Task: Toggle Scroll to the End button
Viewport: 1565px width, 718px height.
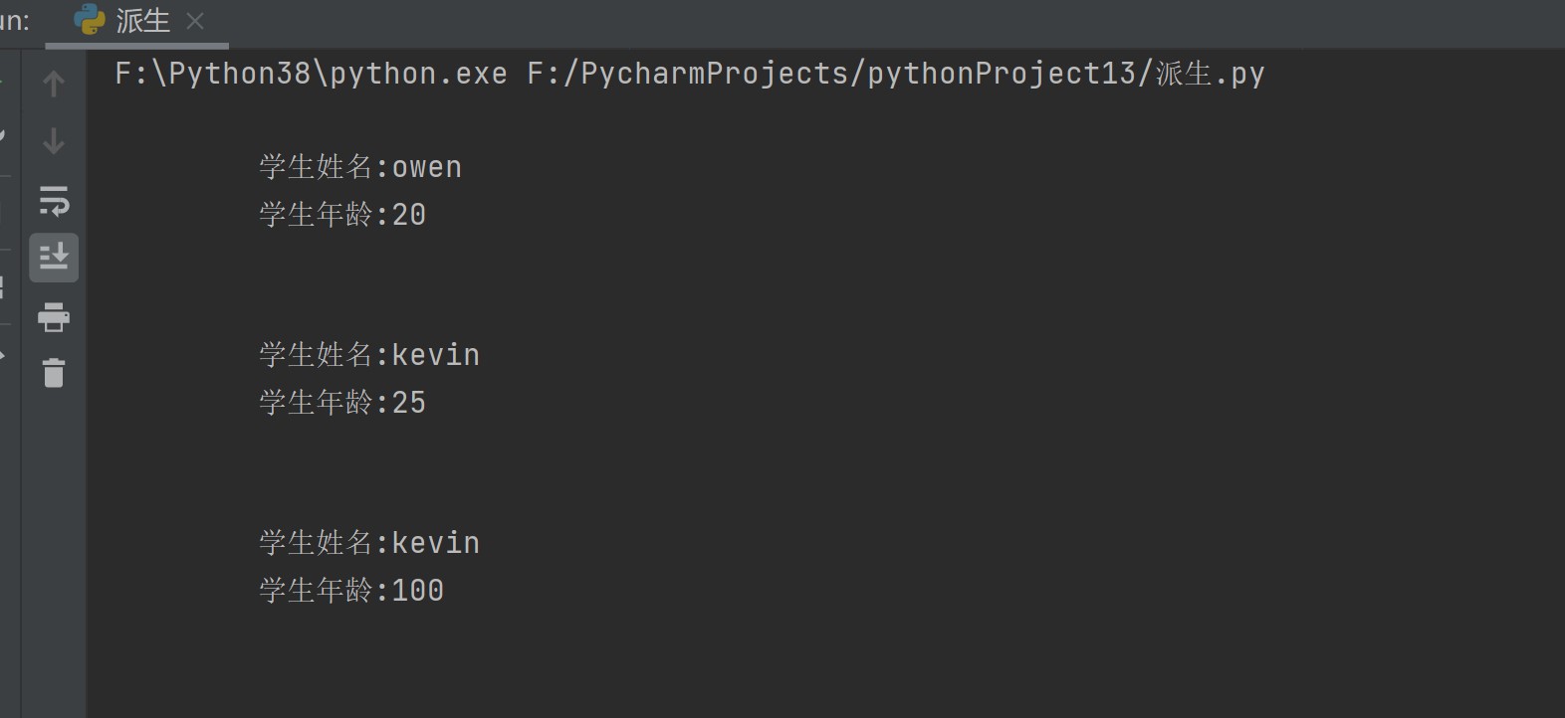Action: (x=54, y=258)
